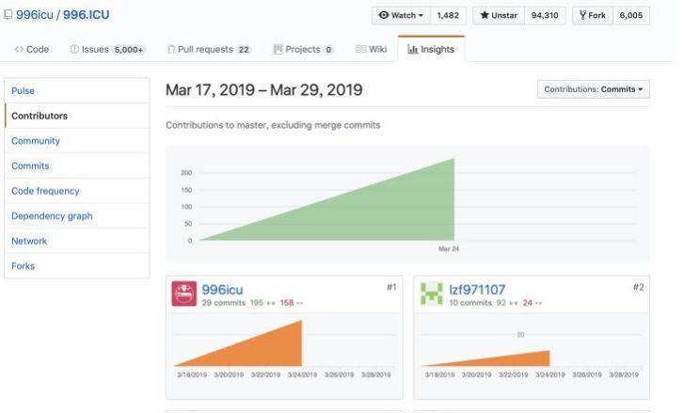684x413 pixels.
Task: Click the 5,000+ issues counter badge
Action: [129, 50]
